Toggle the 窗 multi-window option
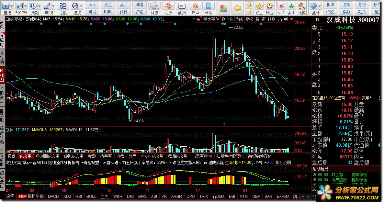This screenshot has height=203, width=384. coord(264,19)
